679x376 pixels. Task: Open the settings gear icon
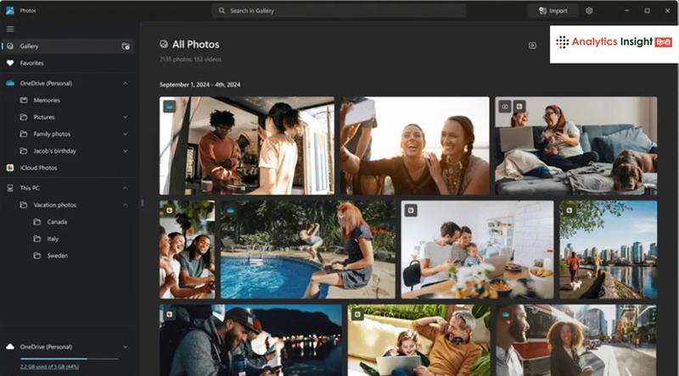click(589, 11)
